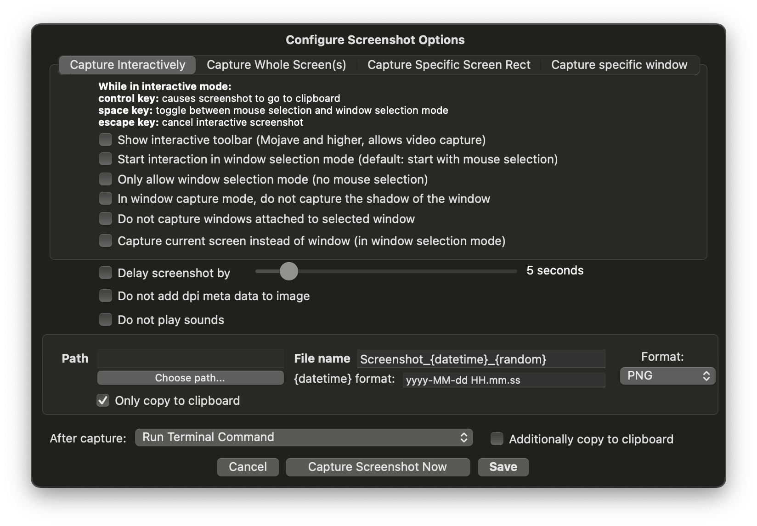The height and width of the screenshot is (526, 757).
Task: Open the Capture specific window tab
Action: click(x=619, y=65)
